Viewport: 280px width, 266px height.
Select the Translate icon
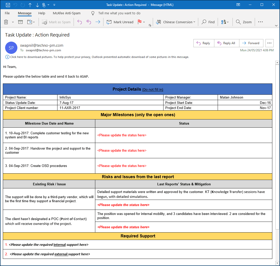click(x=224, y=22)
